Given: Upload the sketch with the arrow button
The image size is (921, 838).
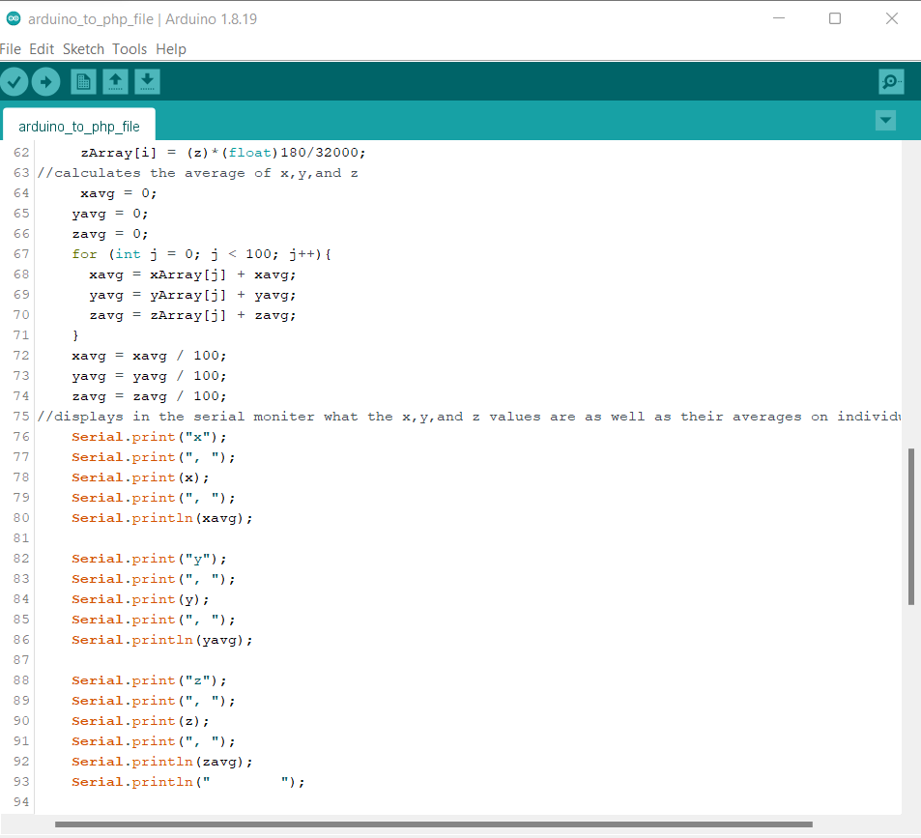Looking at the screenshot, I should 45,82.
